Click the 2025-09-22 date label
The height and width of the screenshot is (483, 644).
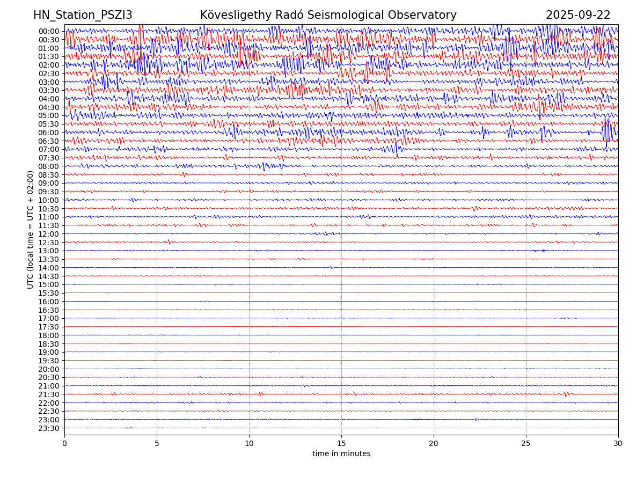point(578,15)
